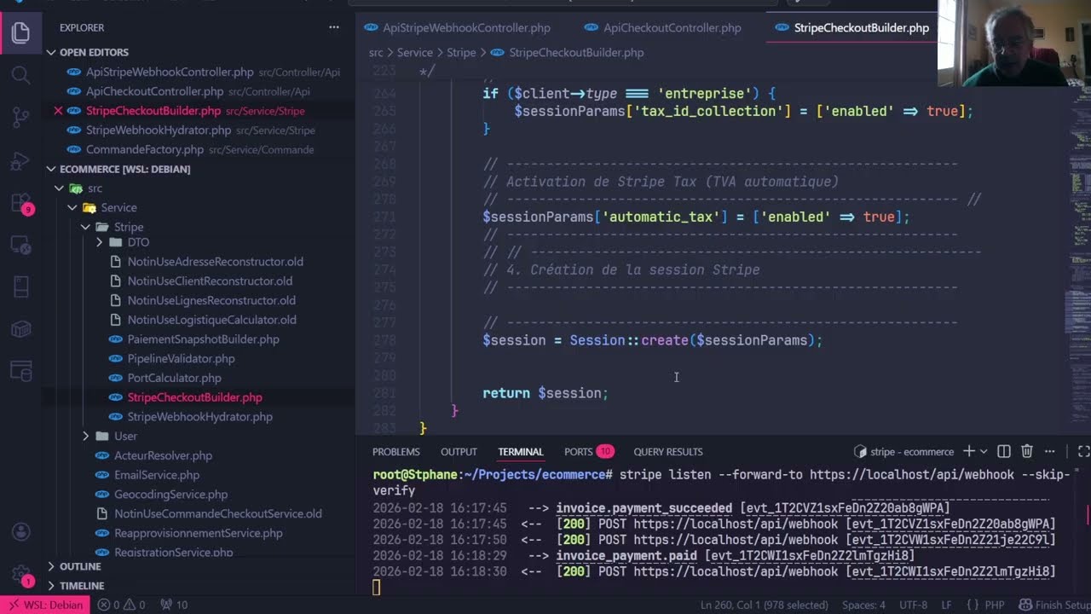Kill the terminal with trash icon

coord(1027,451)
